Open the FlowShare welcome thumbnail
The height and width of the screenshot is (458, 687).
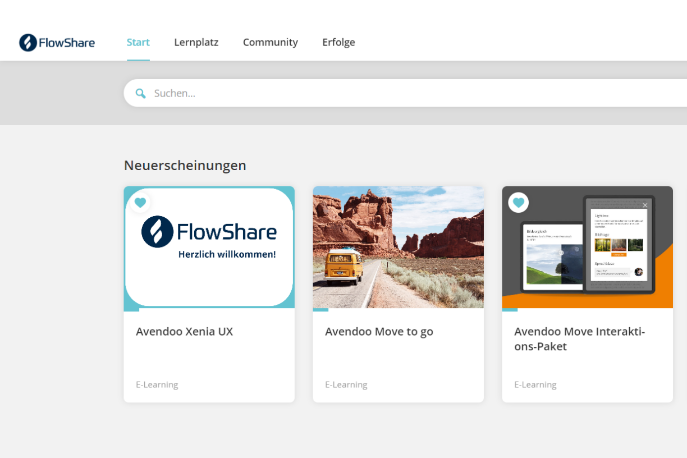(209, 247)
